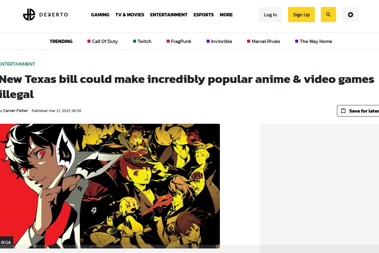379x253 pixels.
Task: Open the GAMING menu
Action: pos(100,15)
